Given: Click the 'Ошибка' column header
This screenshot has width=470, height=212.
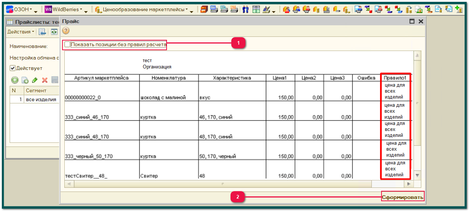Looking at the screenshot, I should (x=366, y=78).
